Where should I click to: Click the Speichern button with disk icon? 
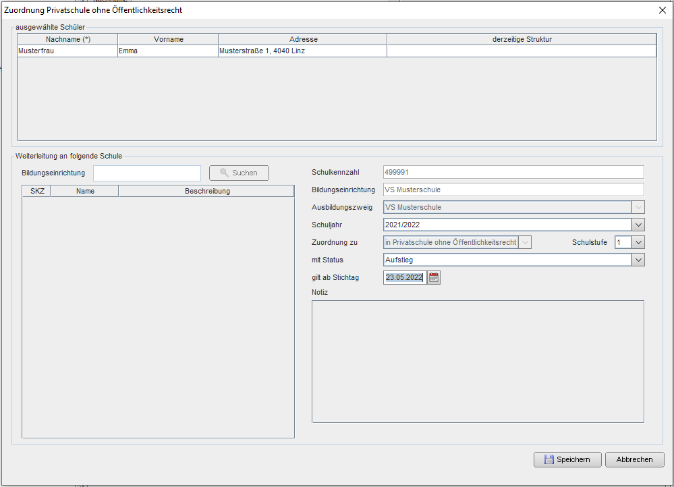point(567,459)
